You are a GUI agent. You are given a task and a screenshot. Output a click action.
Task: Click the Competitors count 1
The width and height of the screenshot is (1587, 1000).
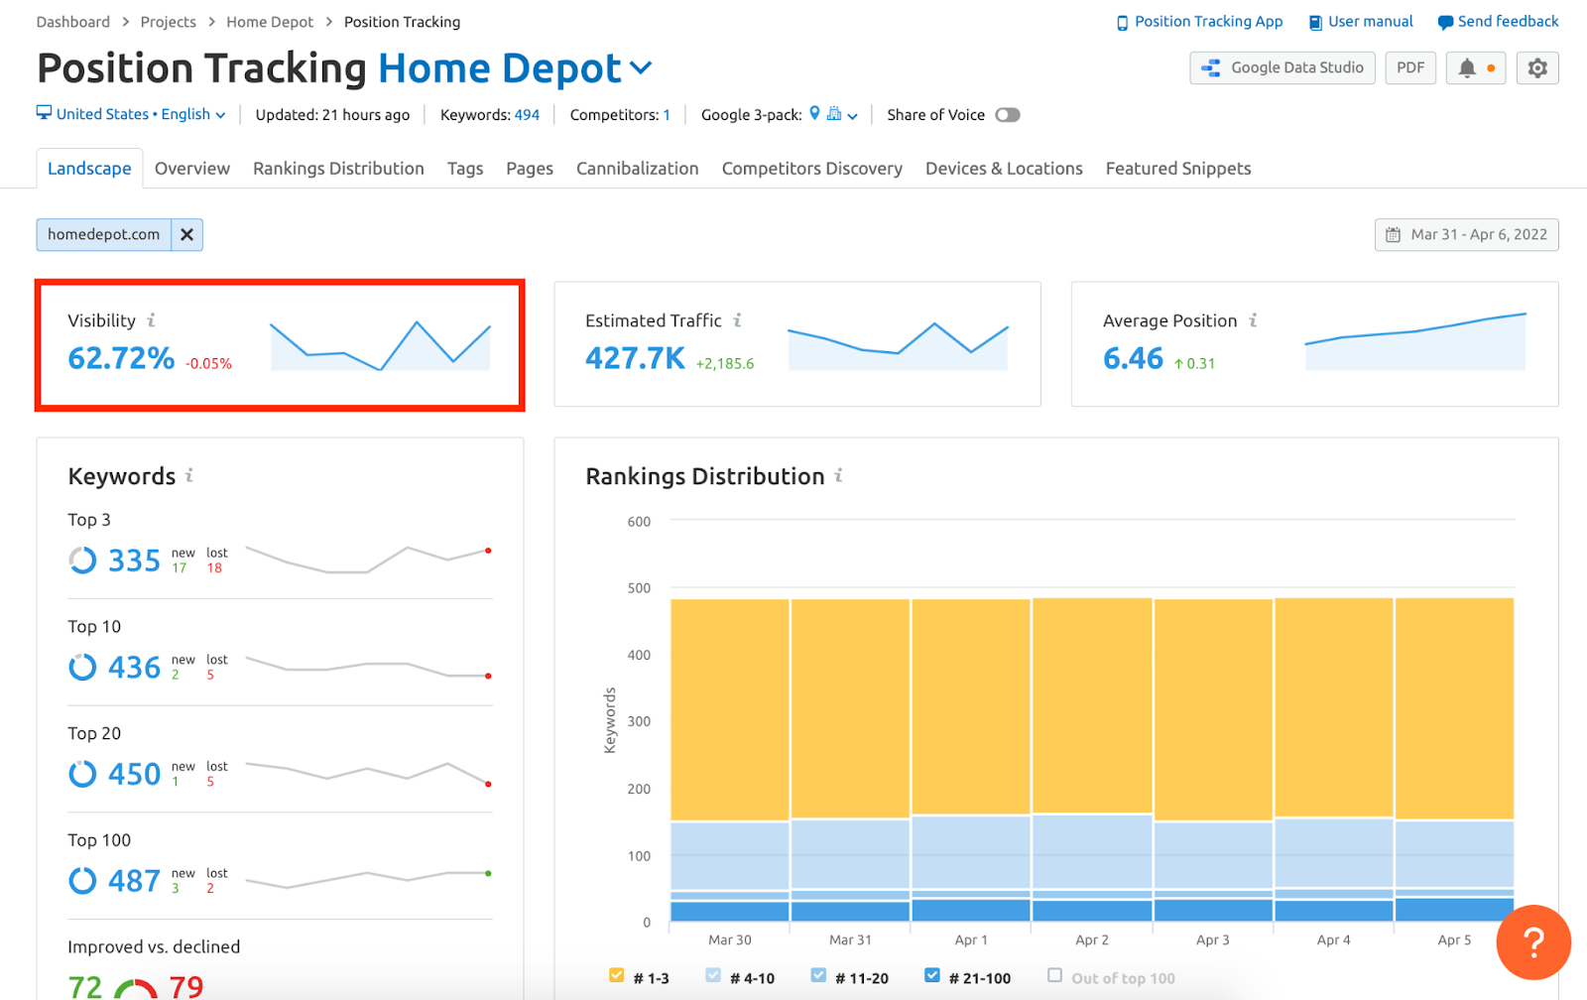pos(667,115)
